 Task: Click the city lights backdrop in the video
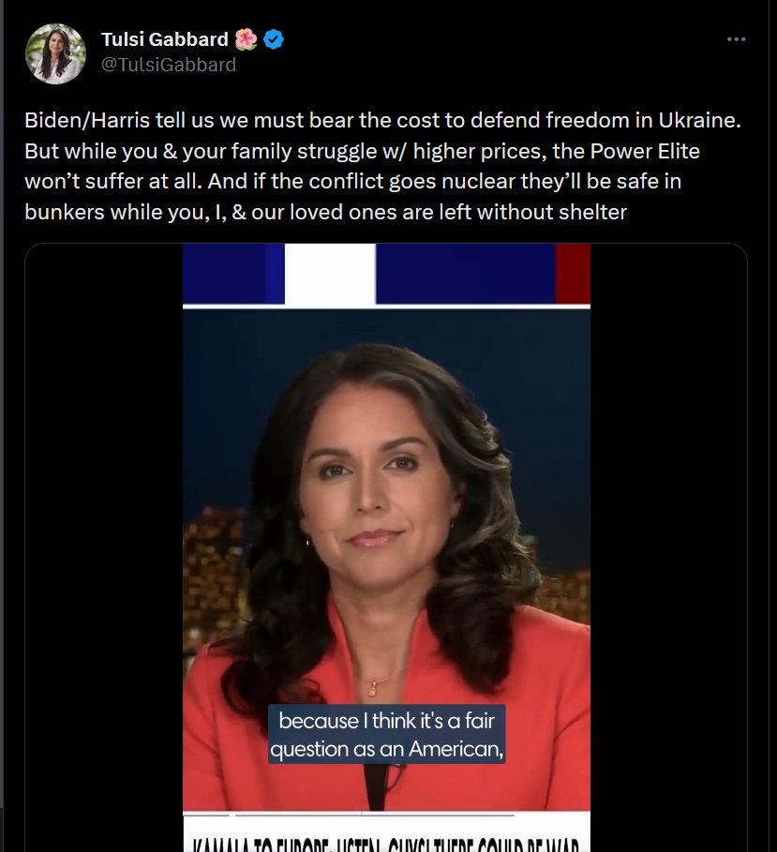pos(212,571)
